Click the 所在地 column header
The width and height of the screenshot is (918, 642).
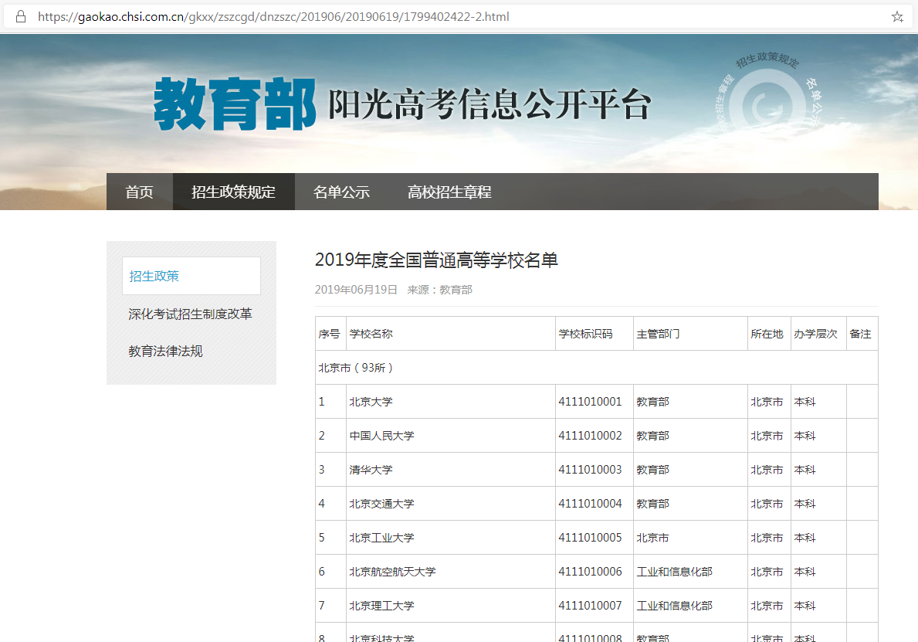pyautogui.click(x=769, y=334)
